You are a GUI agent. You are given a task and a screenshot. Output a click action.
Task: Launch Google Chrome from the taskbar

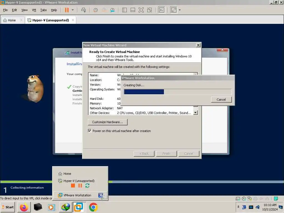point(93,207)
